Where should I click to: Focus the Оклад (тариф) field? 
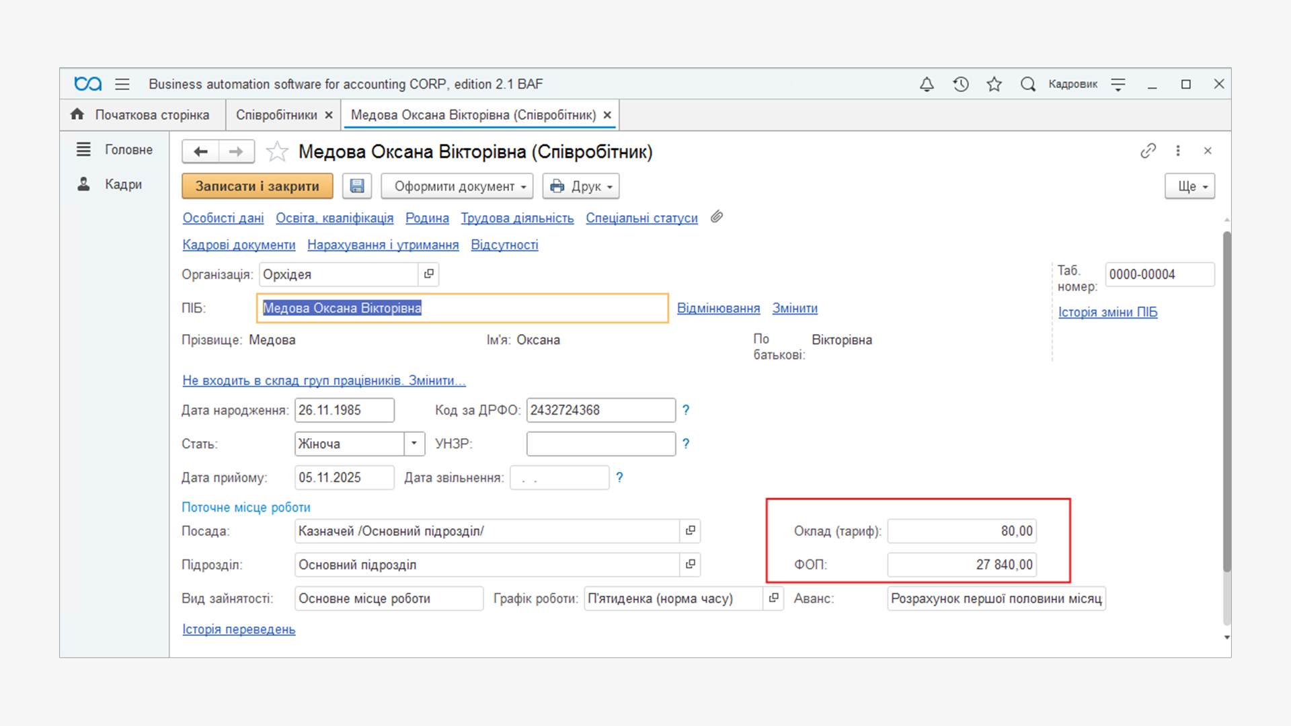[x=962, y=531]
